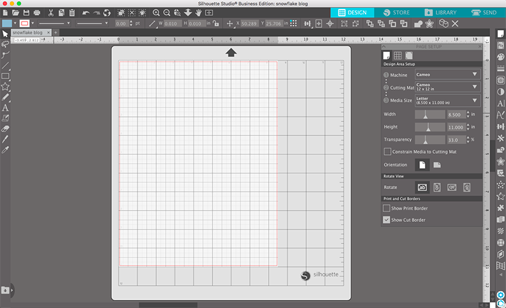Toggle the aspect ratio lock icon

216,23
